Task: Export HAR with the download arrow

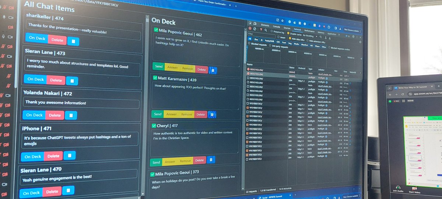Action: click(x=330, y=38)
